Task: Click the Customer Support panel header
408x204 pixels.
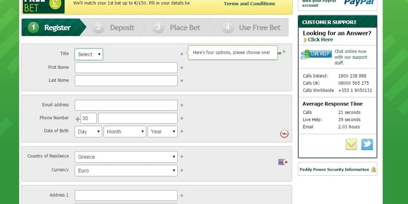Action: (x=337, y=22)
